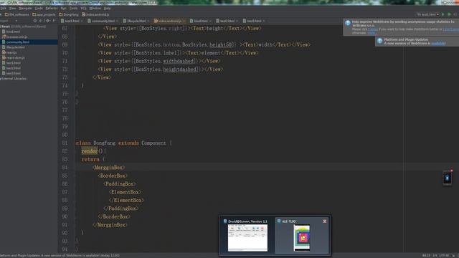Click Droid@Screen window preview thumbnail
This screenshot has height=258, width=459.
point(247,238)
